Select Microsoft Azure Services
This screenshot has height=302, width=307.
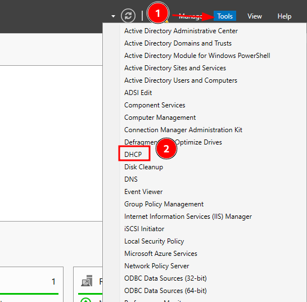tap(161, 254)
